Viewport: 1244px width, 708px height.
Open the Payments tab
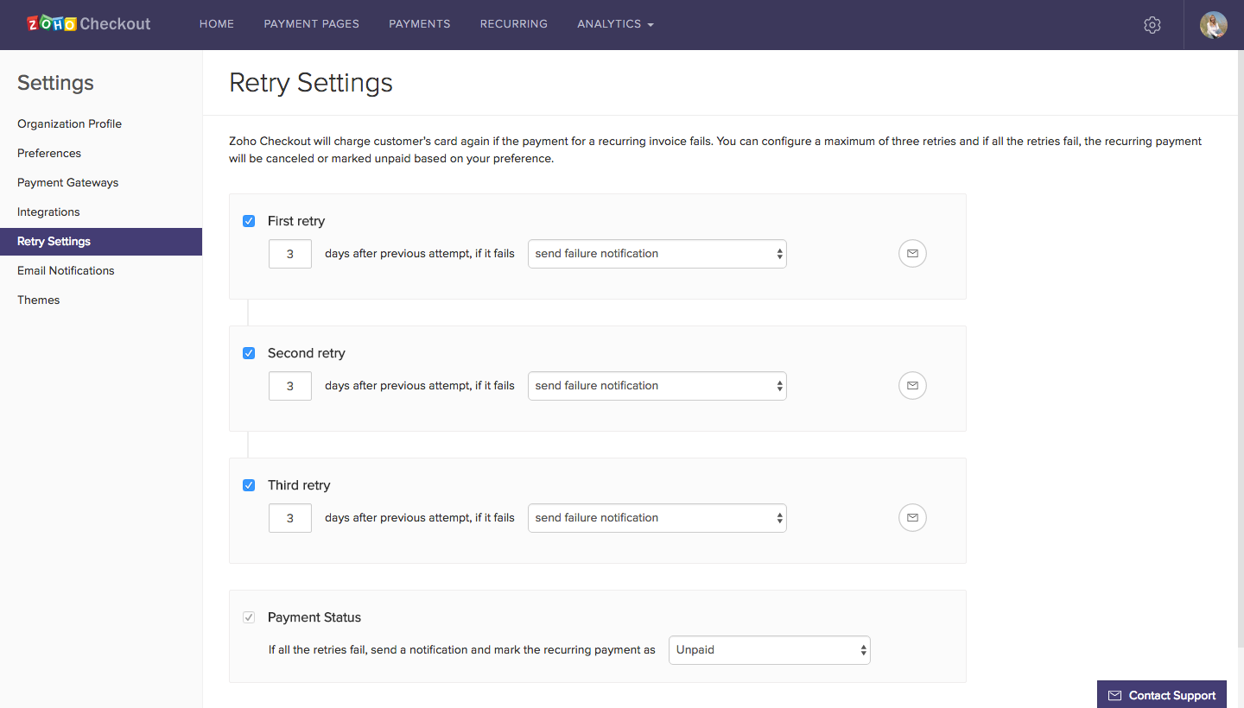(420, 24)
